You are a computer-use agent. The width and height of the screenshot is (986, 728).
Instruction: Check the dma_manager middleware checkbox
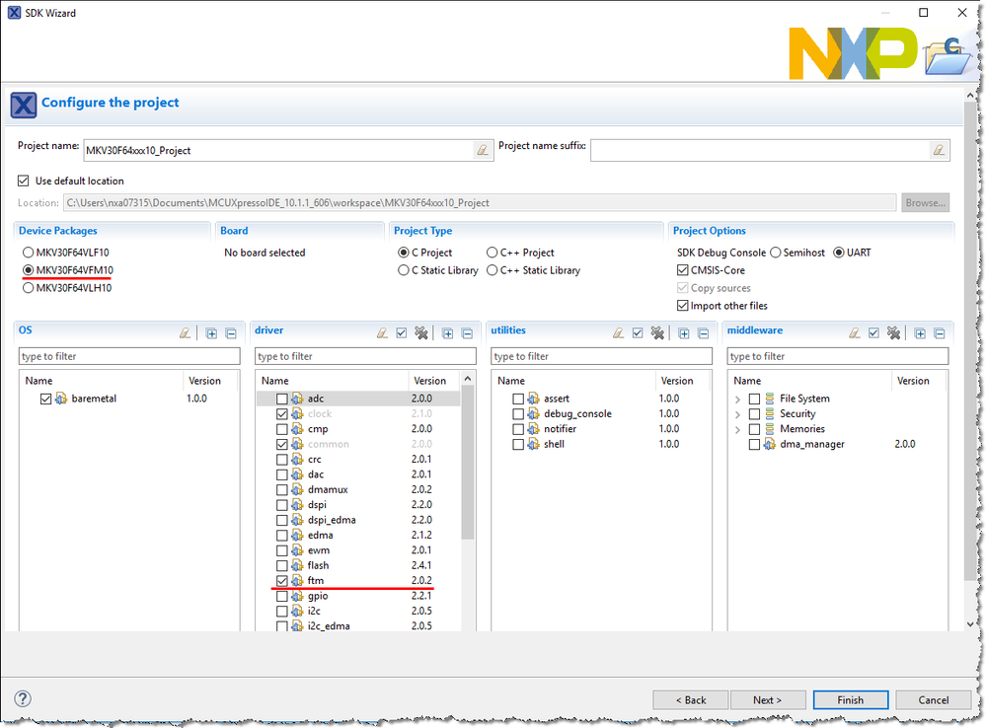point(755,445)
